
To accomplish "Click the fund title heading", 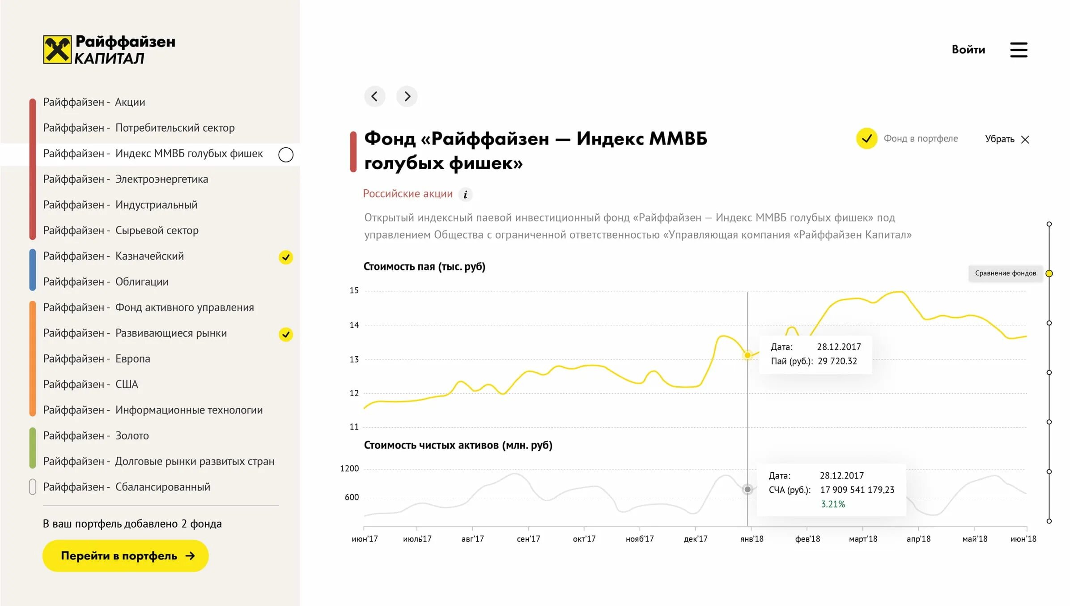I will click(535, 151).
